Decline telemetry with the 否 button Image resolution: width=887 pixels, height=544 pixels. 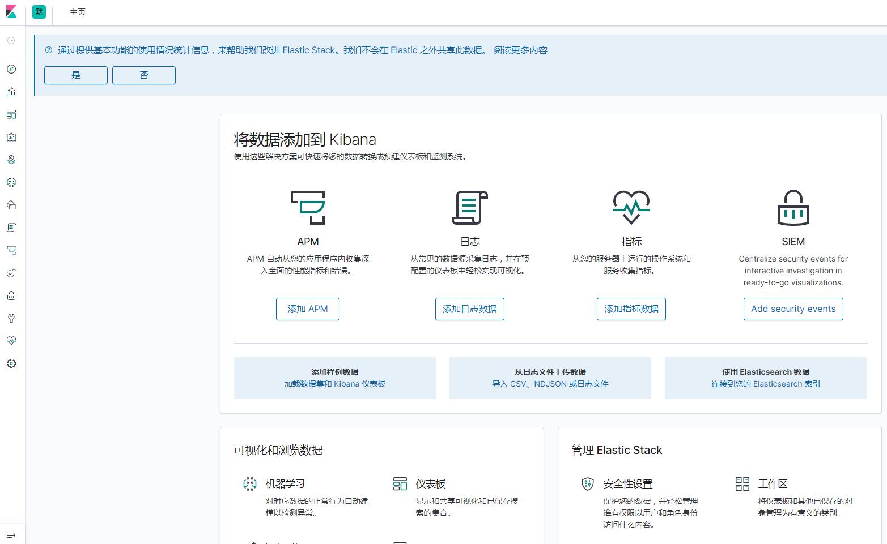pyautogui.click(x=144, y=75)
